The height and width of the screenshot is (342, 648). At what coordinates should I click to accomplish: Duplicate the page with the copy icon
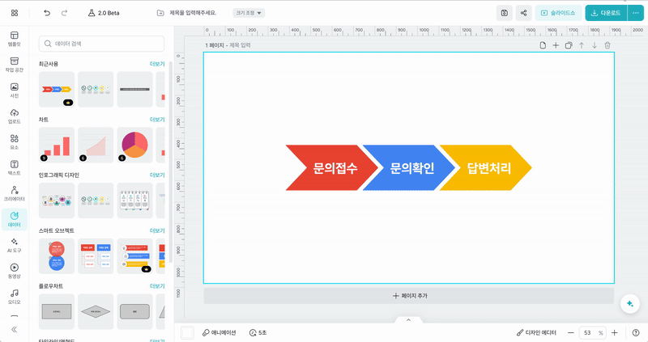tap(569, 45)
